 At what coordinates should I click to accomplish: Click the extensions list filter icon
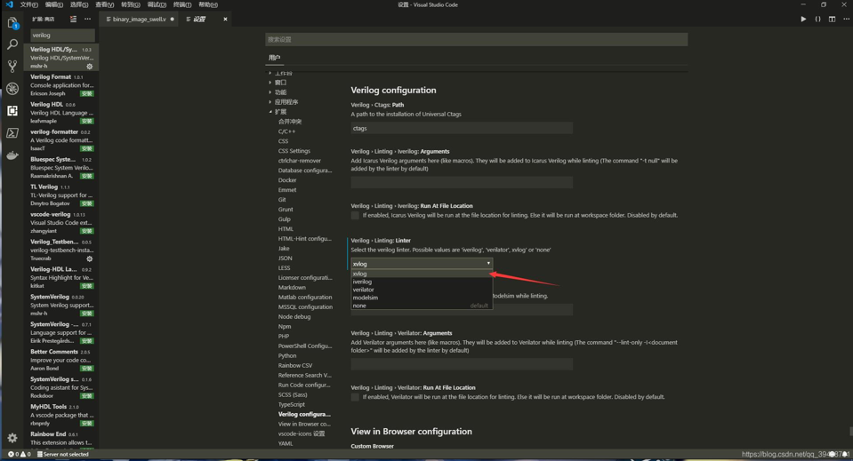[74, 19]
